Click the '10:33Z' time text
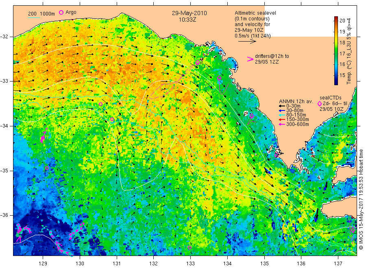 (187, 20)
